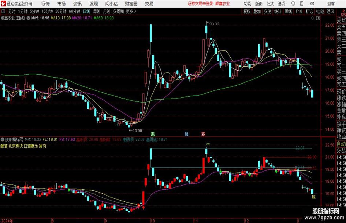The image size is (346, 223).
Task: Open the 版面 menu
Action: coord(258,4)
